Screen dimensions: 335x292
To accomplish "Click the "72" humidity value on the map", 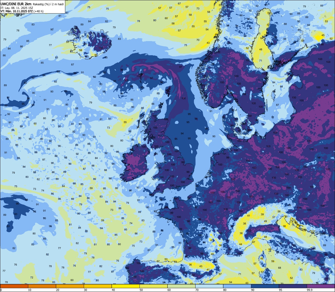I will point(32,278).
